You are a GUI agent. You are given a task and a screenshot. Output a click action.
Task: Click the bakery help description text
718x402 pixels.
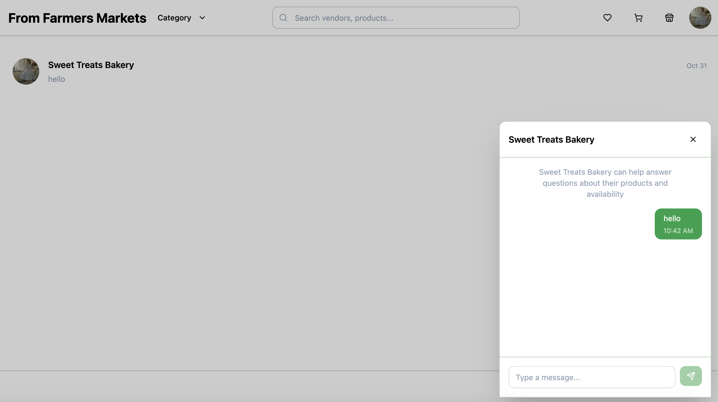(605, 183)
